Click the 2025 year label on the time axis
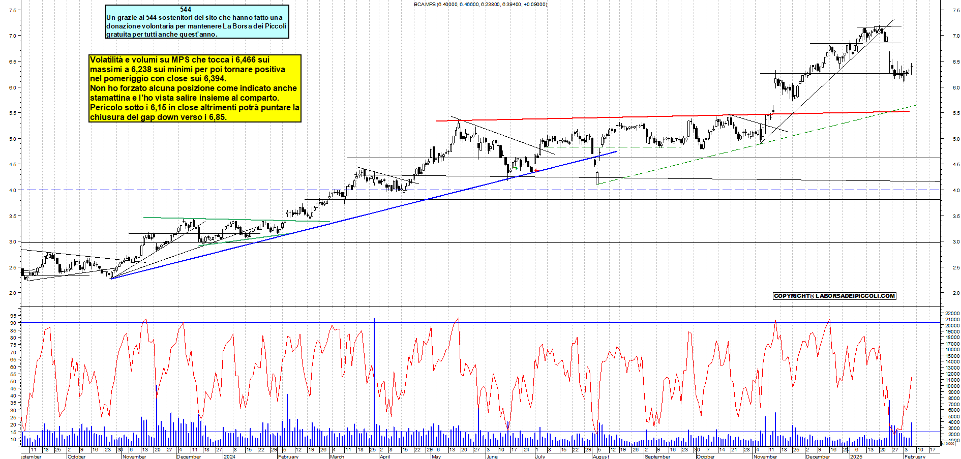The height and width of the screenshot is (459, 961). (x=856, y=456)
